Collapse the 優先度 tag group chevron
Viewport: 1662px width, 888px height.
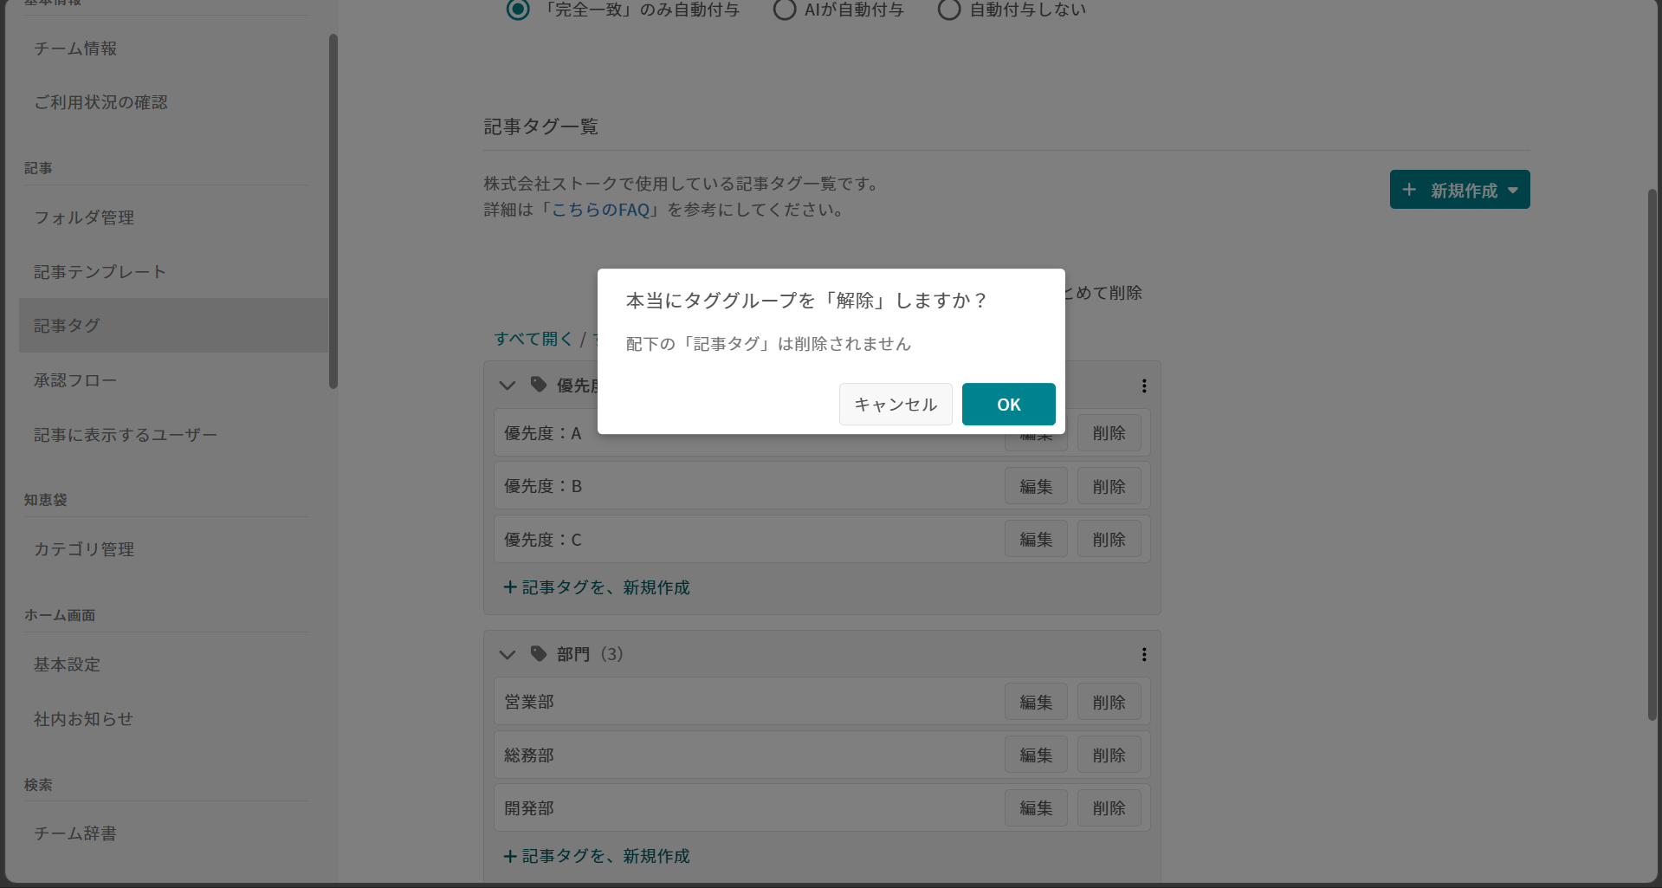coord(508,386)
